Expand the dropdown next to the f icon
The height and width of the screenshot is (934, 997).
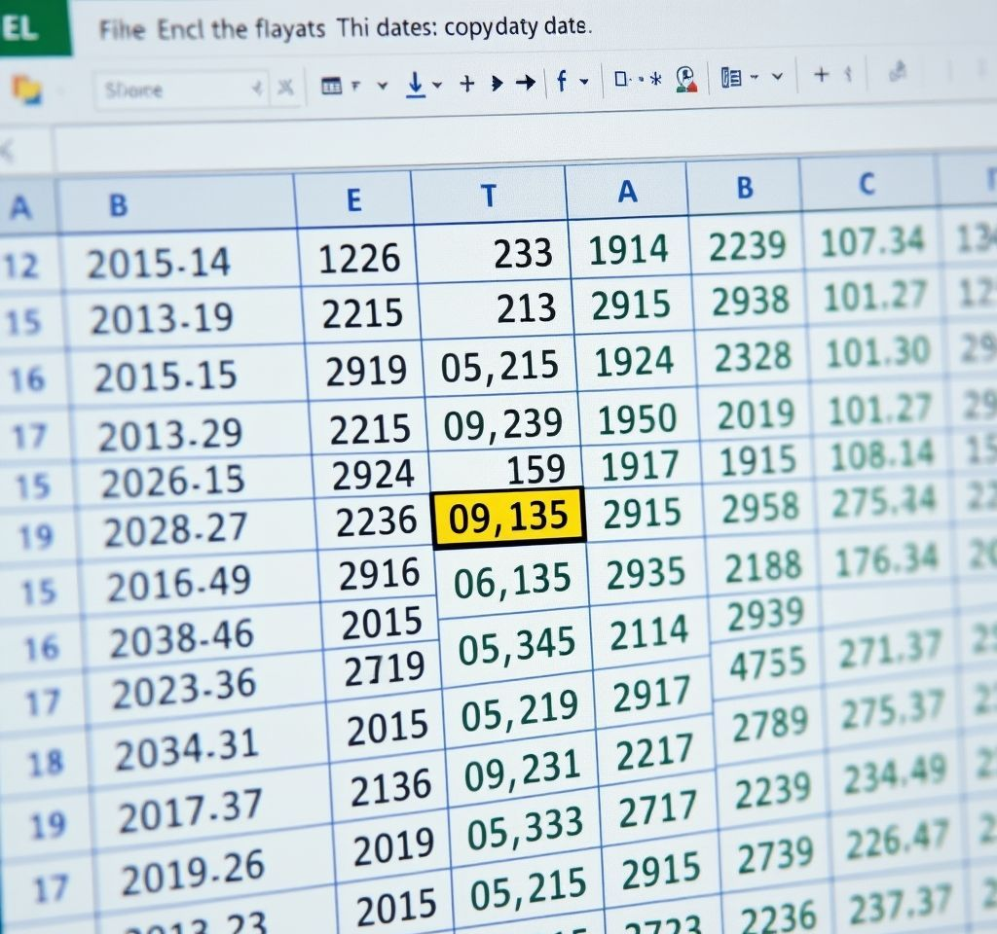click(x=584, y=82)
